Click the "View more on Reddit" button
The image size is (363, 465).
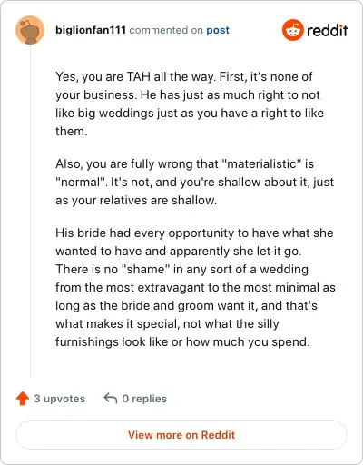(x=181, y=435)
